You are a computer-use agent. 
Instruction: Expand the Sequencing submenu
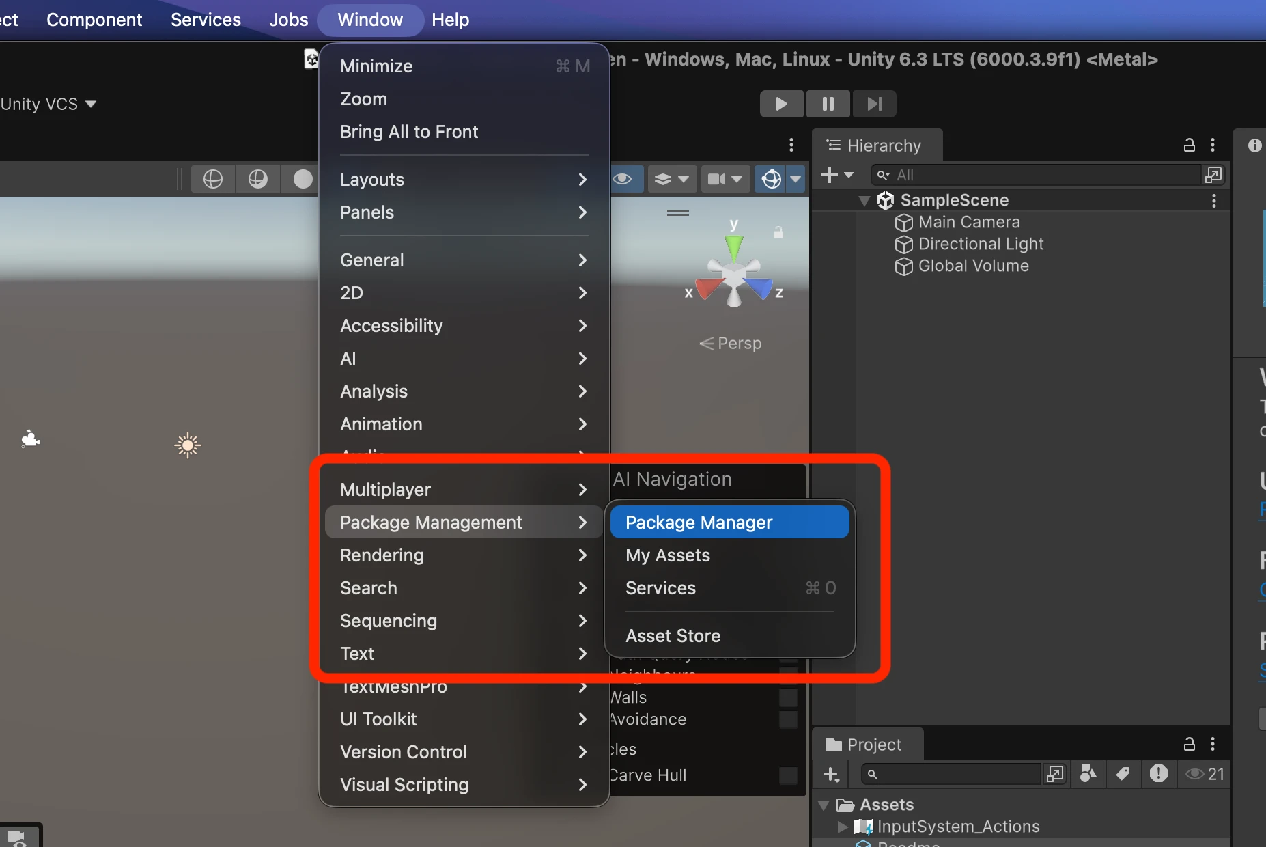464,621
